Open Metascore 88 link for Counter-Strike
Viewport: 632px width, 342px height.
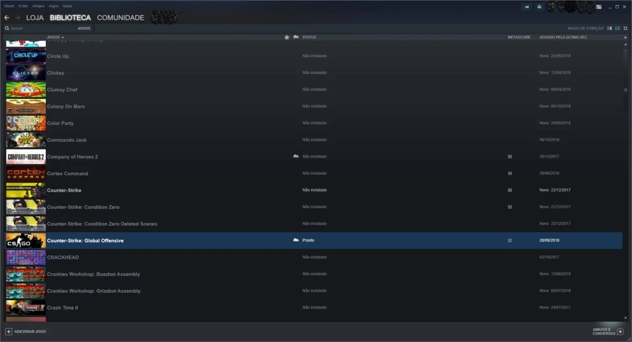(510, 190)
